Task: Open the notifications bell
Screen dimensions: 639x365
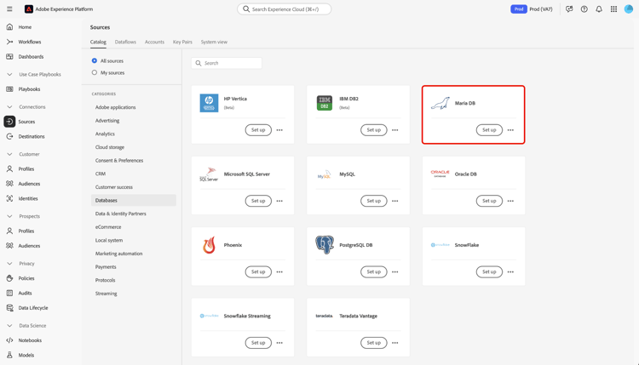Action: [599, 9]
